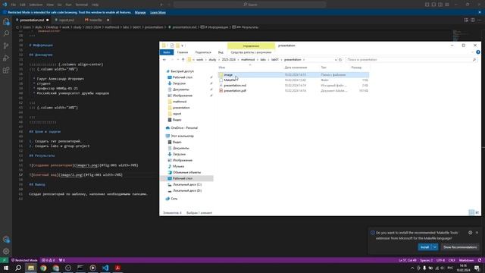Open the Search view in VS Code activity bar

tap(6, 33)
